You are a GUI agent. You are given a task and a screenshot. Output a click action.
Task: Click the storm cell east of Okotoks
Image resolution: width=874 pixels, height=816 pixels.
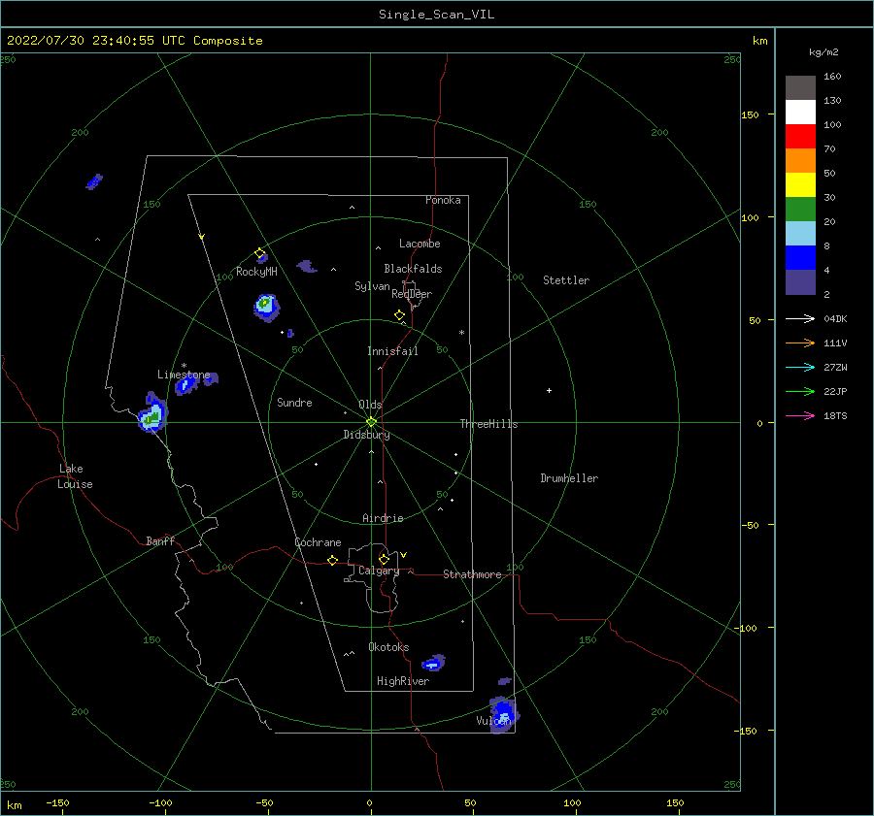434,663
